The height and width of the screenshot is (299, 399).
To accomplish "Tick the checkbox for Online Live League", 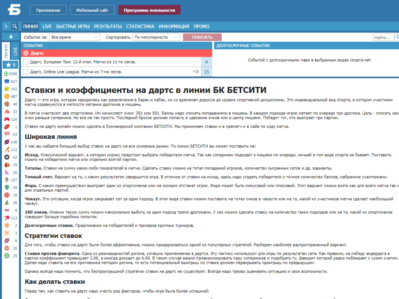I will 25,72.
